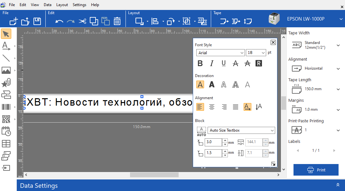
Task: Open the Layout menu
Action: click(x=62, y=5)
